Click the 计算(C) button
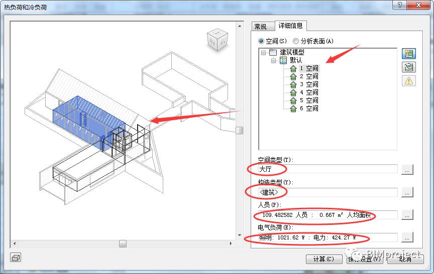Screen dimensions: 434x274 point(323,259)
